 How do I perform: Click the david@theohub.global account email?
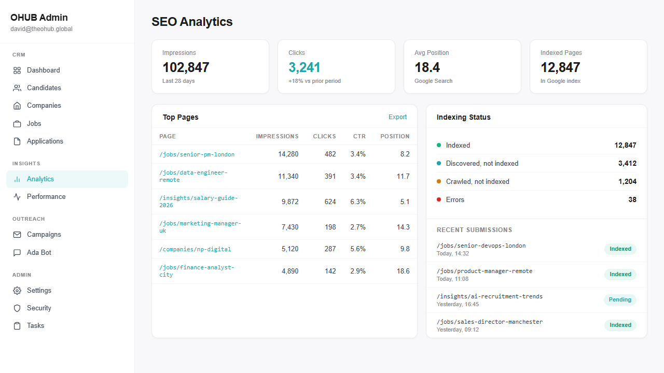tap(41, 29)
